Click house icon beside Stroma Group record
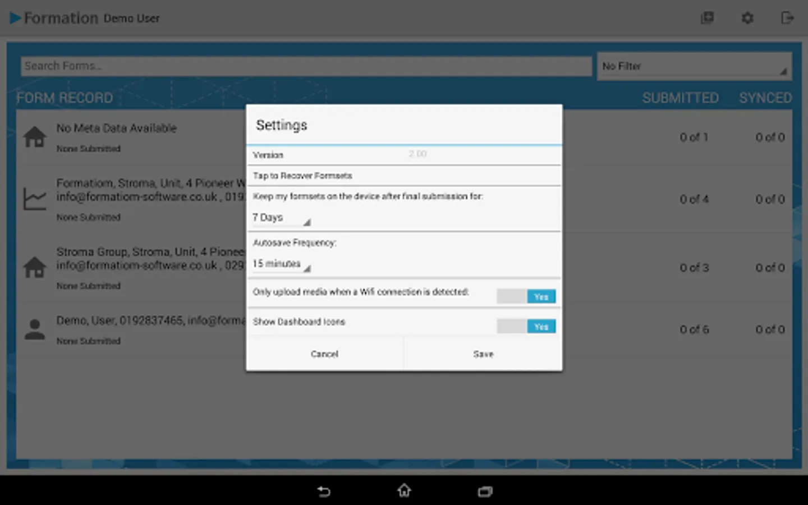 tap(35, 267)
